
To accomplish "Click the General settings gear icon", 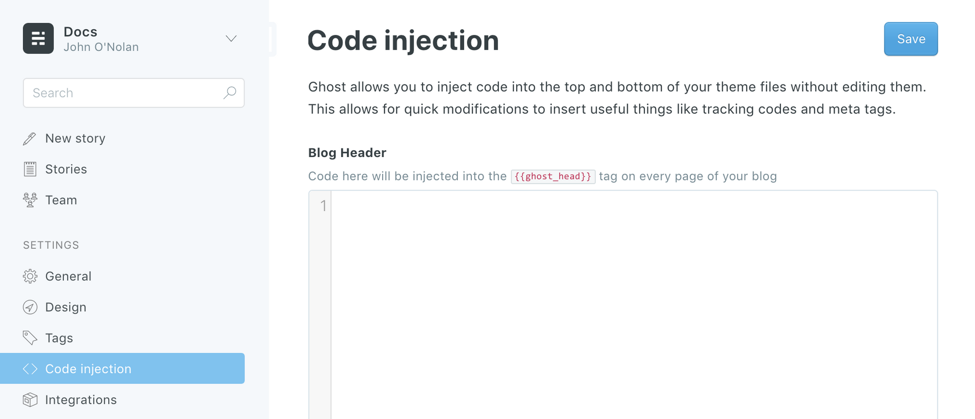I will [x=30, y=277].
